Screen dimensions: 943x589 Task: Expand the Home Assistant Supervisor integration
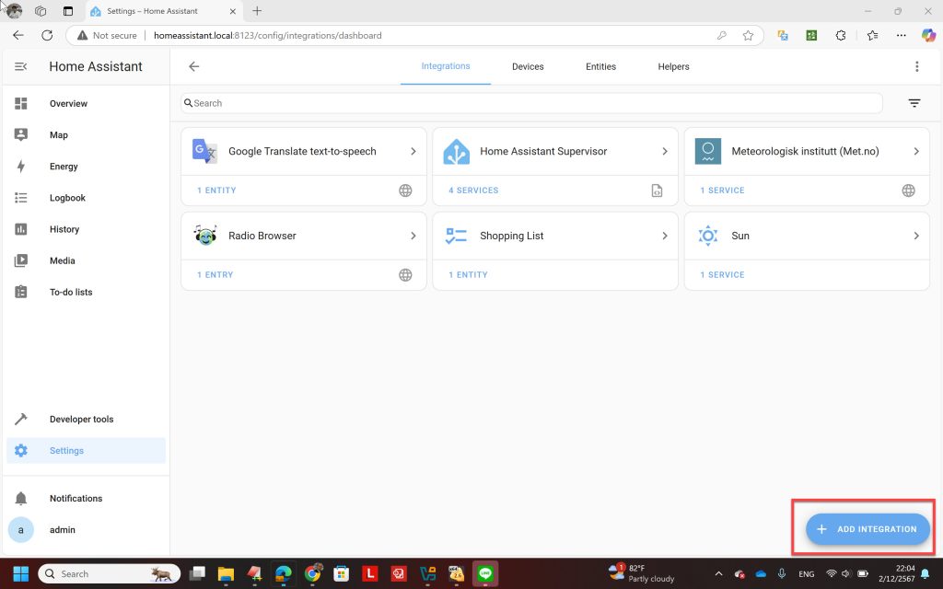(664, 152)
